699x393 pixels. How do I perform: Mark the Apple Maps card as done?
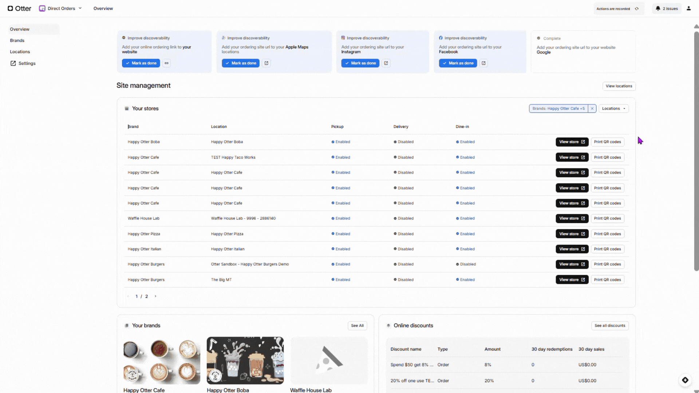point(241,63)
